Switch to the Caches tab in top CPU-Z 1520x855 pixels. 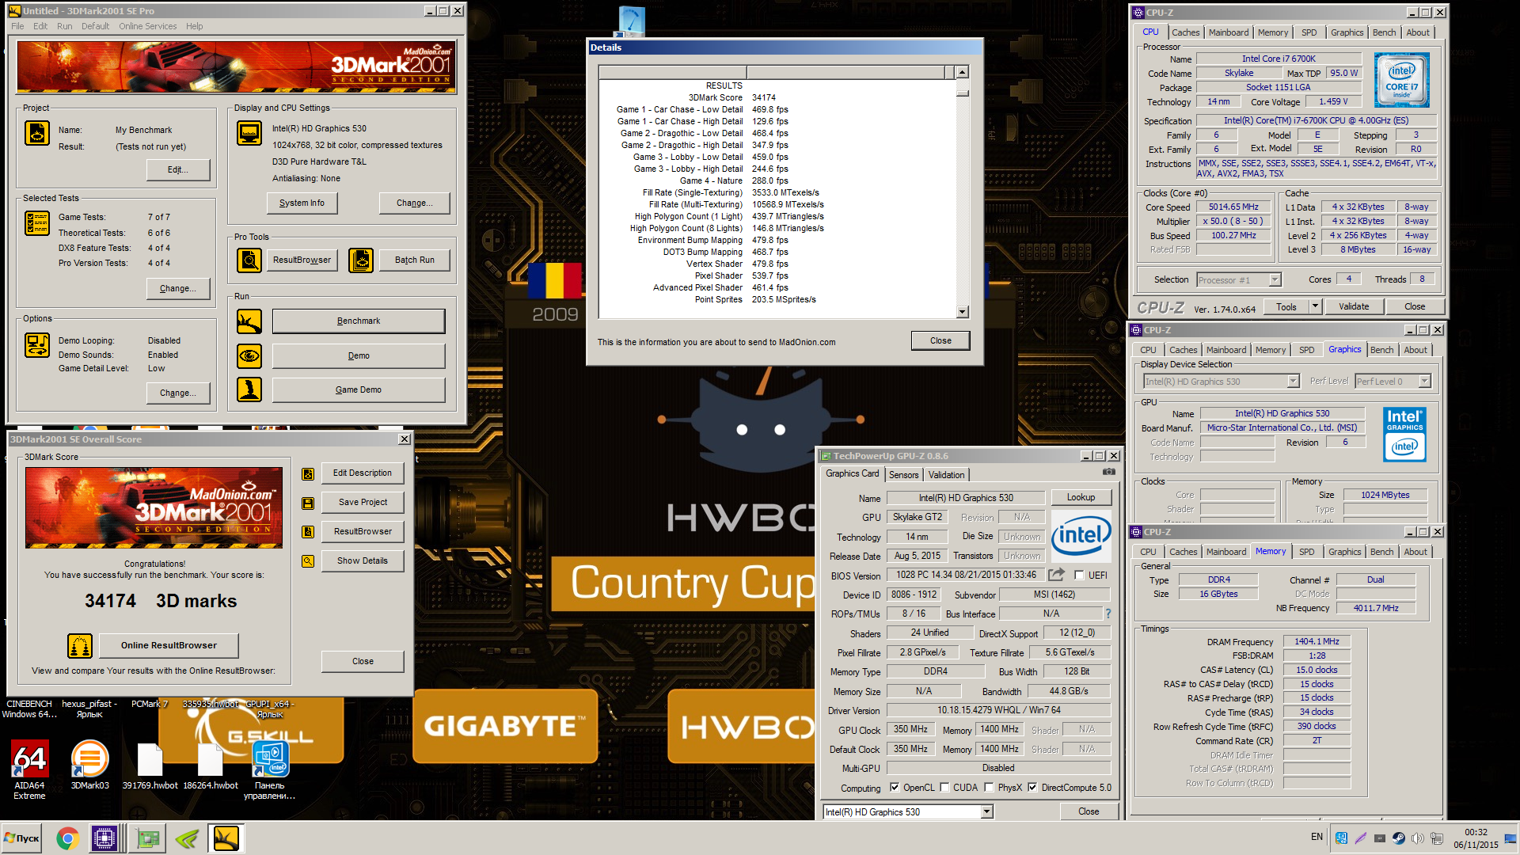pos(1185,32)
